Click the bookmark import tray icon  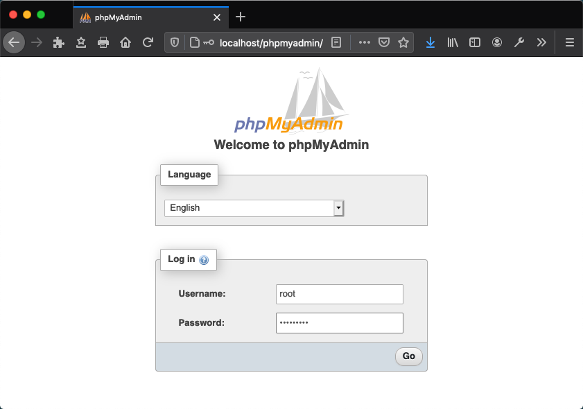tap(80, 42)
